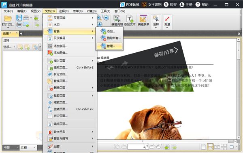Click the PDF转换 button in title bar
Viewport: 243px width, 153px height.
[130, 4]
